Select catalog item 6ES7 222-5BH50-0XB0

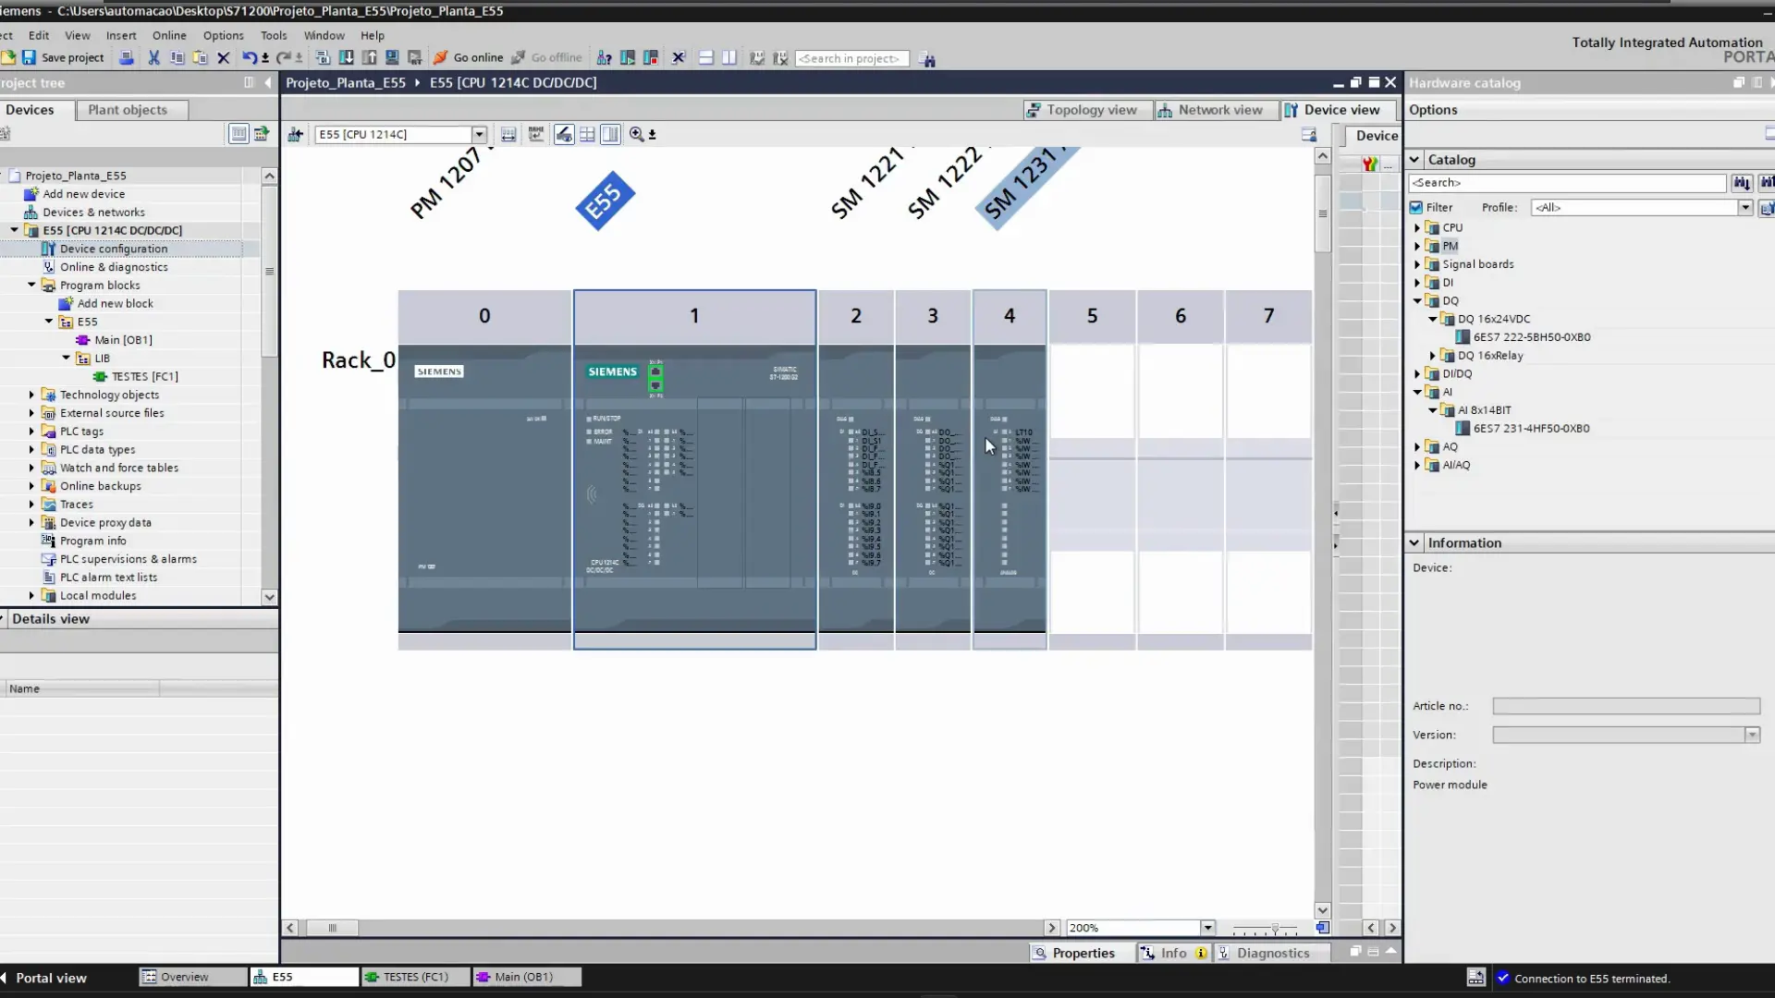coord(1531,337)
